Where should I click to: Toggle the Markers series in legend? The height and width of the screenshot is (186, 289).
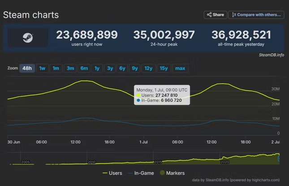pos(173,173)
